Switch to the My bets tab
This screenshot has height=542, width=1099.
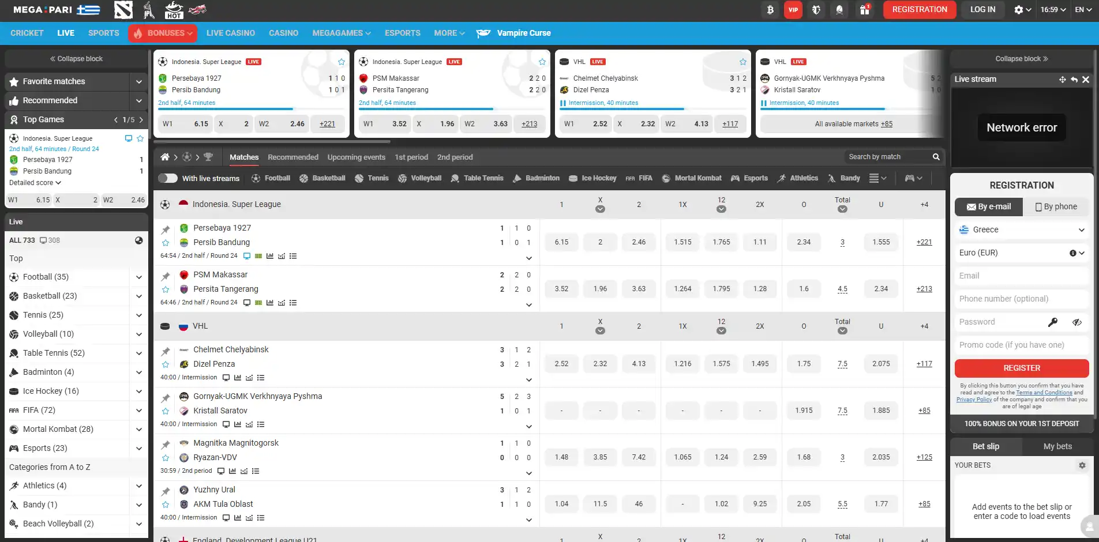(1057, 447)
